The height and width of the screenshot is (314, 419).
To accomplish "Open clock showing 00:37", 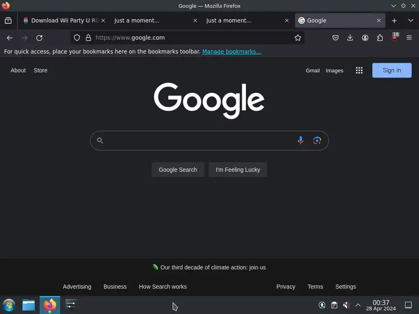I will pyautogui.click(x=381, y=305).
